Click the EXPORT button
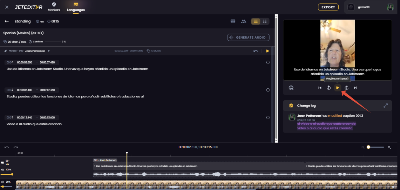 (x=328, y=7)
